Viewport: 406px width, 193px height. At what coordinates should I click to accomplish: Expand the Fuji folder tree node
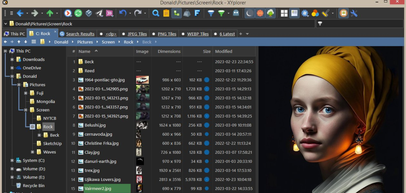point(25,93)
